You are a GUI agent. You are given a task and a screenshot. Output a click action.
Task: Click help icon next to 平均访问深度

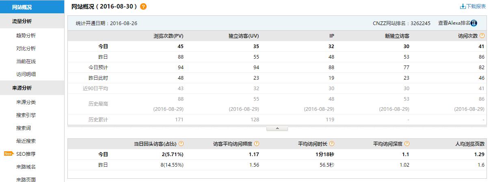[x=407, y=144]
